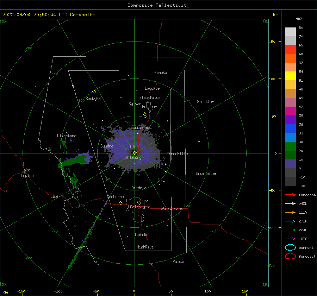Click the Ponoka label
Screen dimensions: 317x296
click(161, 73)
